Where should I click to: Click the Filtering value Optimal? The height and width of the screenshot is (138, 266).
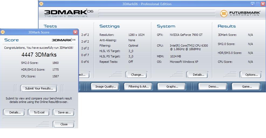tap(133, 46)
